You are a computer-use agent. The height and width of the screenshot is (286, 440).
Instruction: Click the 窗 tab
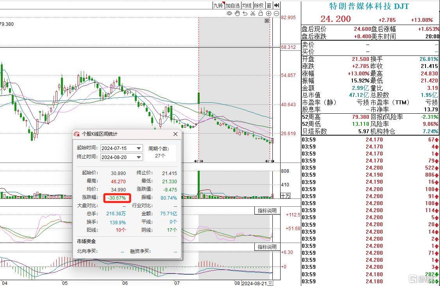coord(269,5)
